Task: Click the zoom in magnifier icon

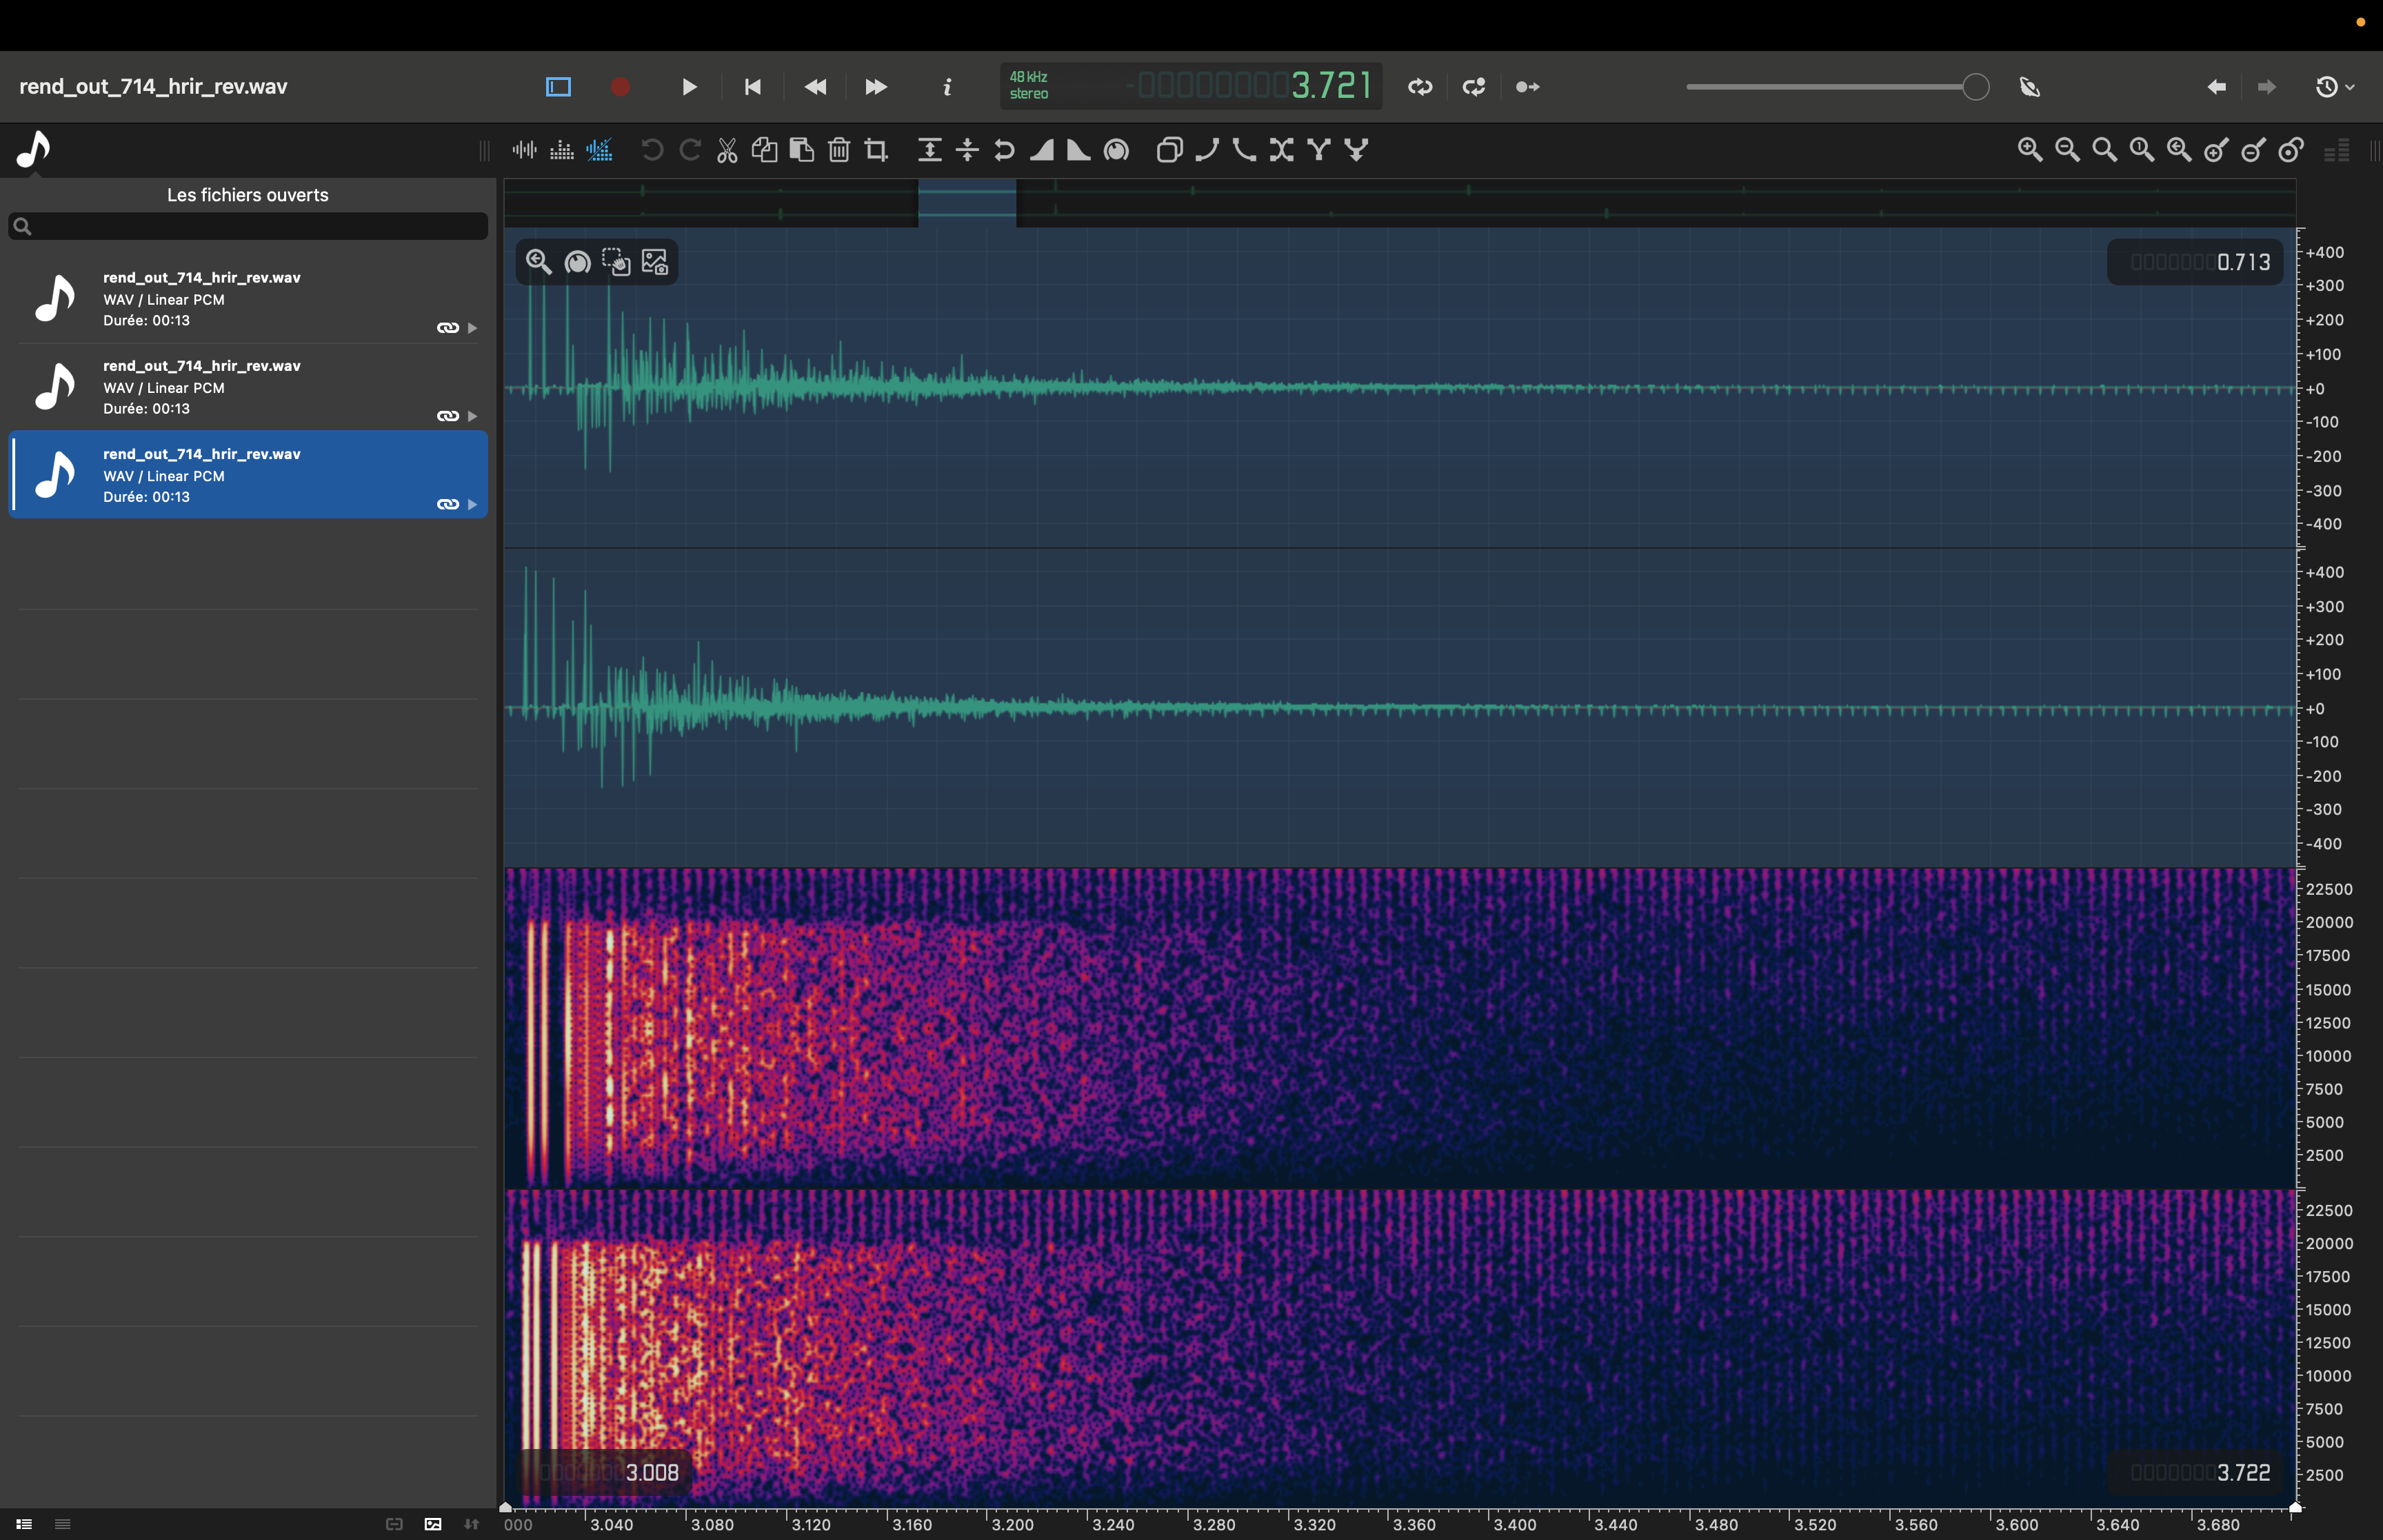Action: (x=2029, y=150)
